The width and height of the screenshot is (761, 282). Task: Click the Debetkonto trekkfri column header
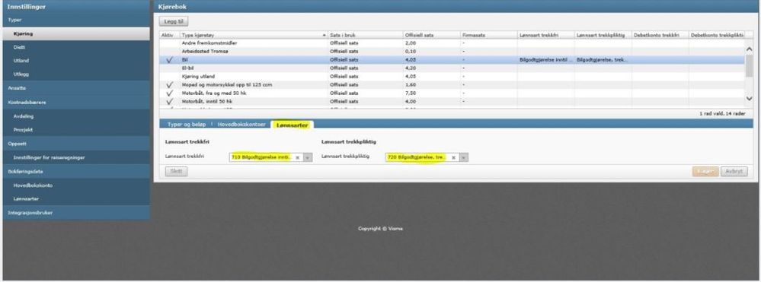(660, 36)
